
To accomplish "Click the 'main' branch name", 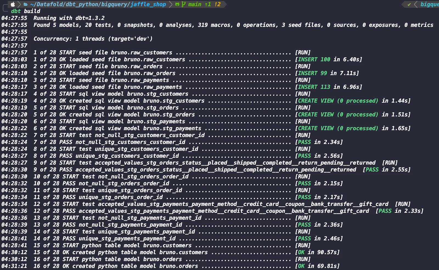I will click(195, 4).
